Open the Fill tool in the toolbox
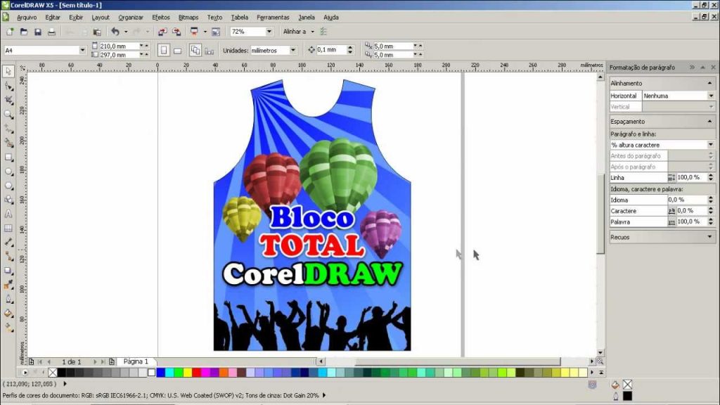 click(x=8, y=311)
